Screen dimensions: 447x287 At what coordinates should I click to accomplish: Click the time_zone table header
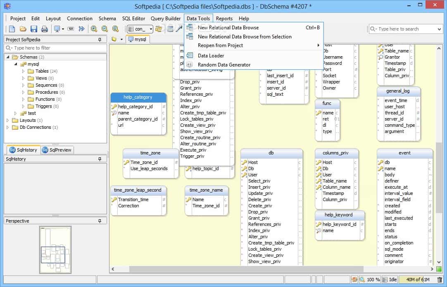150,153
